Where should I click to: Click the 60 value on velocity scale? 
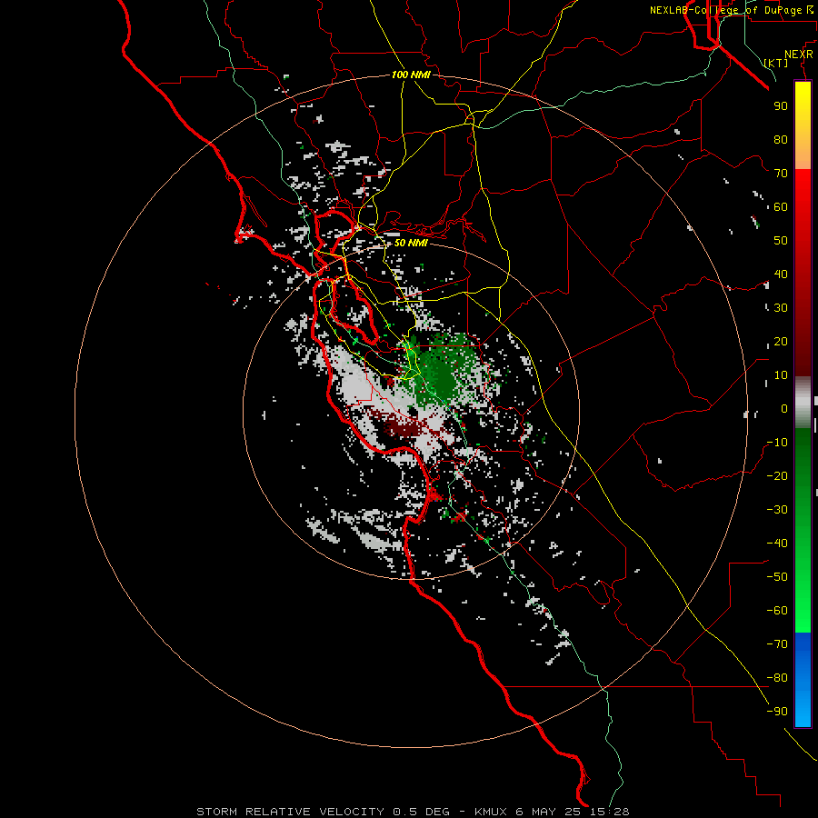(x=781, y=207)
